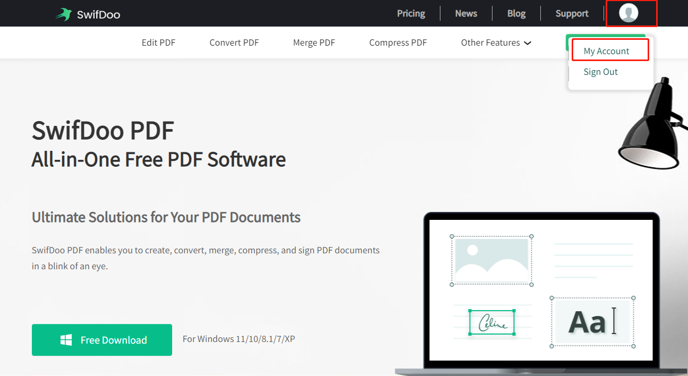This screenshot has width=688, height=376.
Task: Click the Aa text box graphic
Action: (x=592, y=322)
